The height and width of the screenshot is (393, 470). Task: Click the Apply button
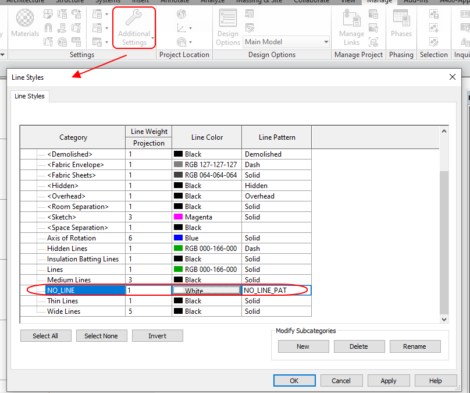coord(389,381)
